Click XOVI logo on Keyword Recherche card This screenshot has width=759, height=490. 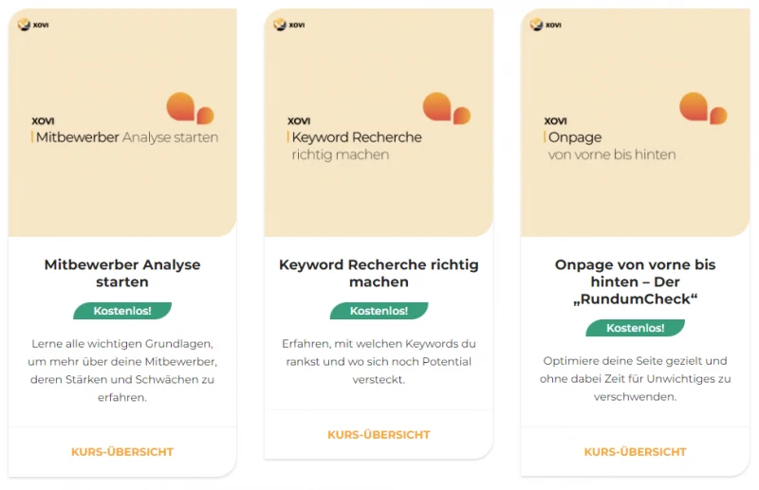tap(289, 25)
